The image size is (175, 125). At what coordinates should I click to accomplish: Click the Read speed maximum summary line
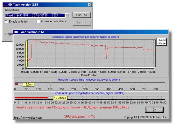pyautogui.click(x=72, y=108)
